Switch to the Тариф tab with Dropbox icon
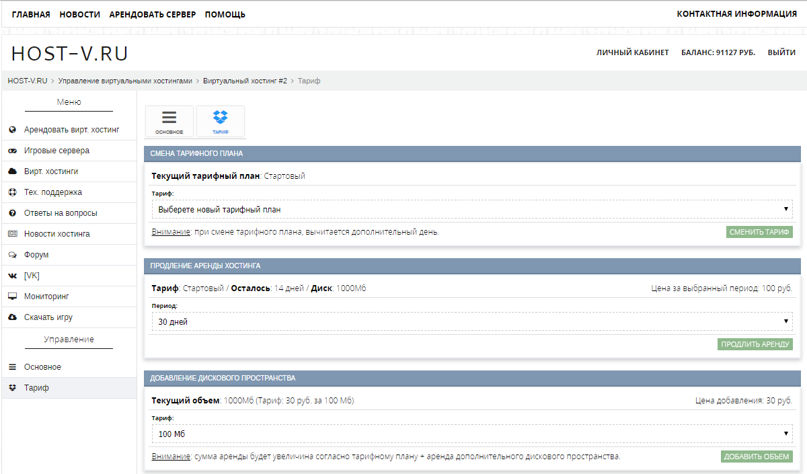 (221, 122)
